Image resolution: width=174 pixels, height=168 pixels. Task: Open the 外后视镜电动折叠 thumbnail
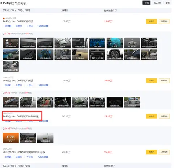(149, 55)
